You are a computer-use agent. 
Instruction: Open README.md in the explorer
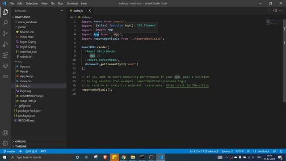[x=26, y=120]
